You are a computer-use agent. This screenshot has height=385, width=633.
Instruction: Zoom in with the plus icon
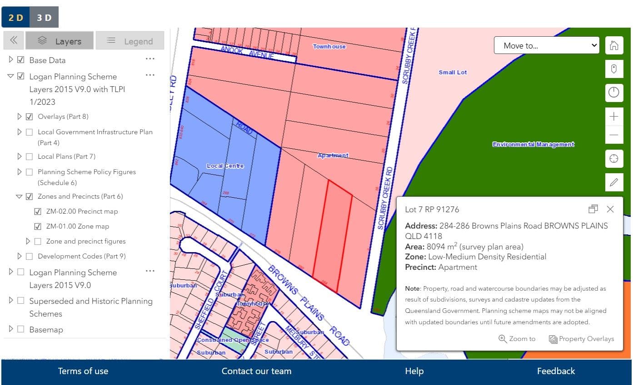point(614,117)
